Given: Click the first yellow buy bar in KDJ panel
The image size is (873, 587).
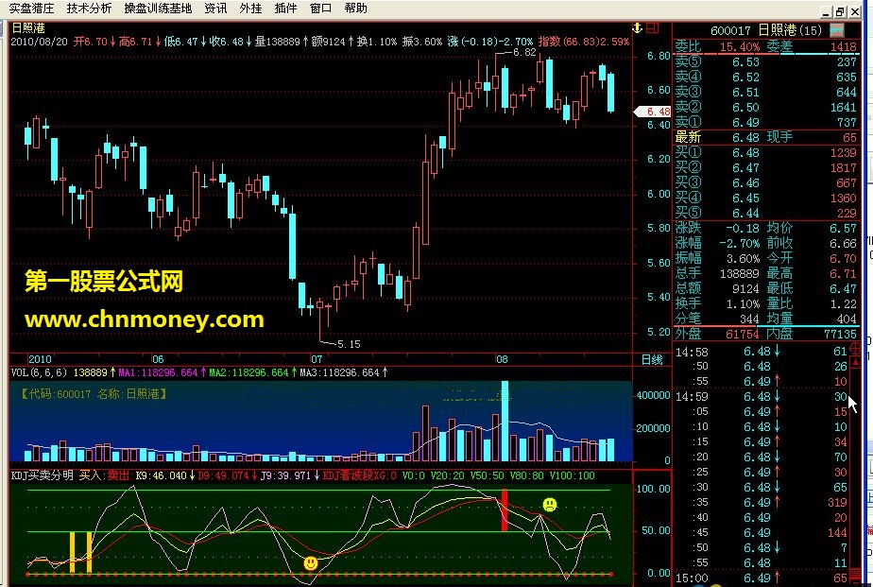Looking at the screenshot, I should 72,552.
